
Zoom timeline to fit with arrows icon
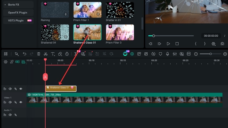pos(189,54)
